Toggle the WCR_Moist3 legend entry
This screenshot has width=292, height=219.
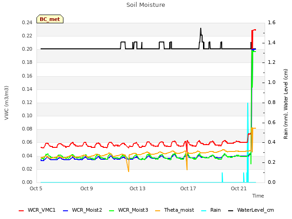(x=129, y=210)
